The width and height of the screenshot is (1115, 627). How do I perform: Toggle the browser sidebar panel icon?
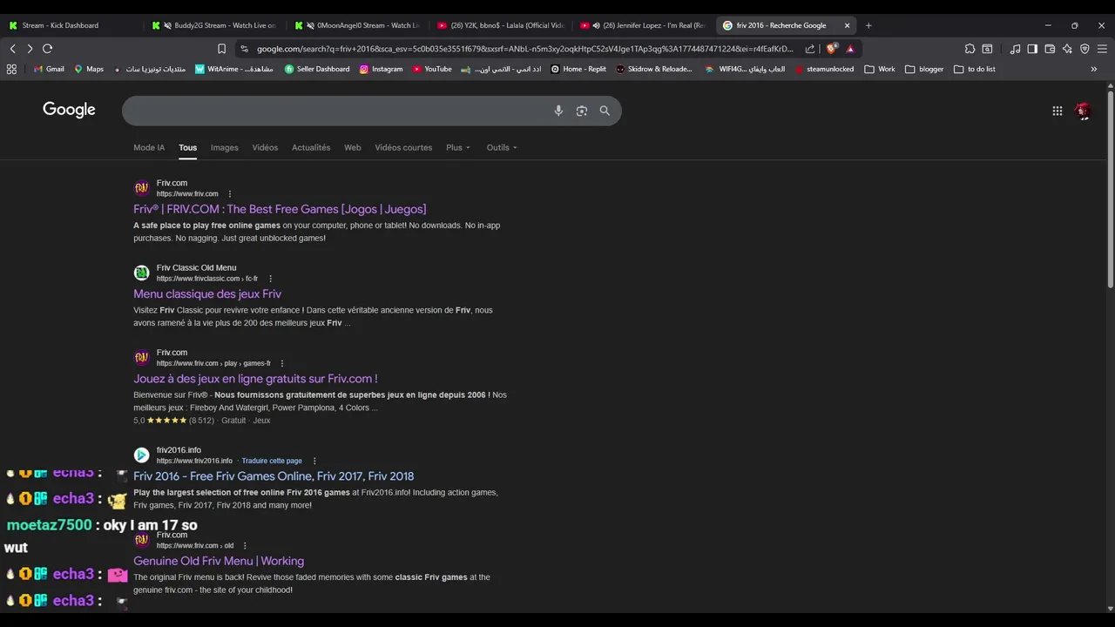[1032, 49]
